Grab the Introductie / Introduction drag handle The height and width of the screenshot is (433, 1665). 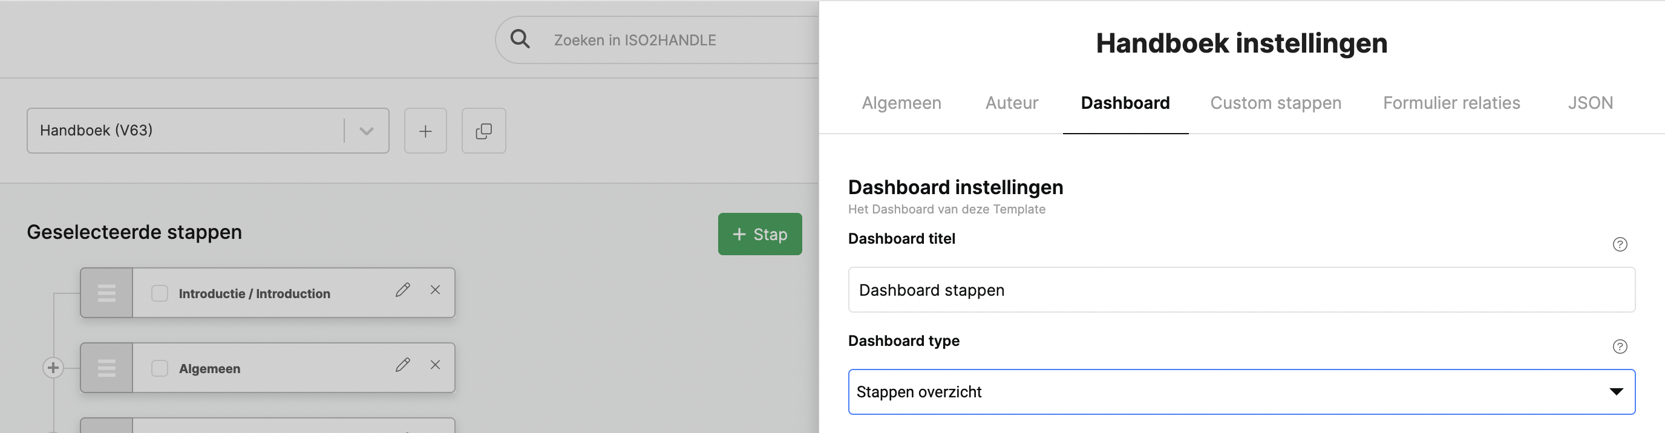click(x=106, y=293)
